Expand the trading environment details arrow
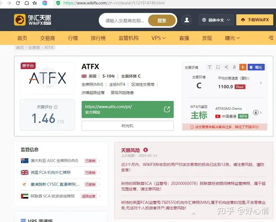276x222 pixels. click(261, 83)
